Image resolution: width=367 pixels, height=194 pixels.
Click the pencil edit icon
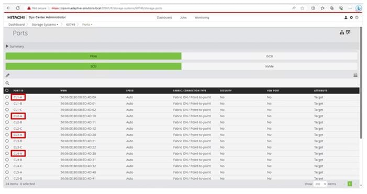click(x=7, y=75)
